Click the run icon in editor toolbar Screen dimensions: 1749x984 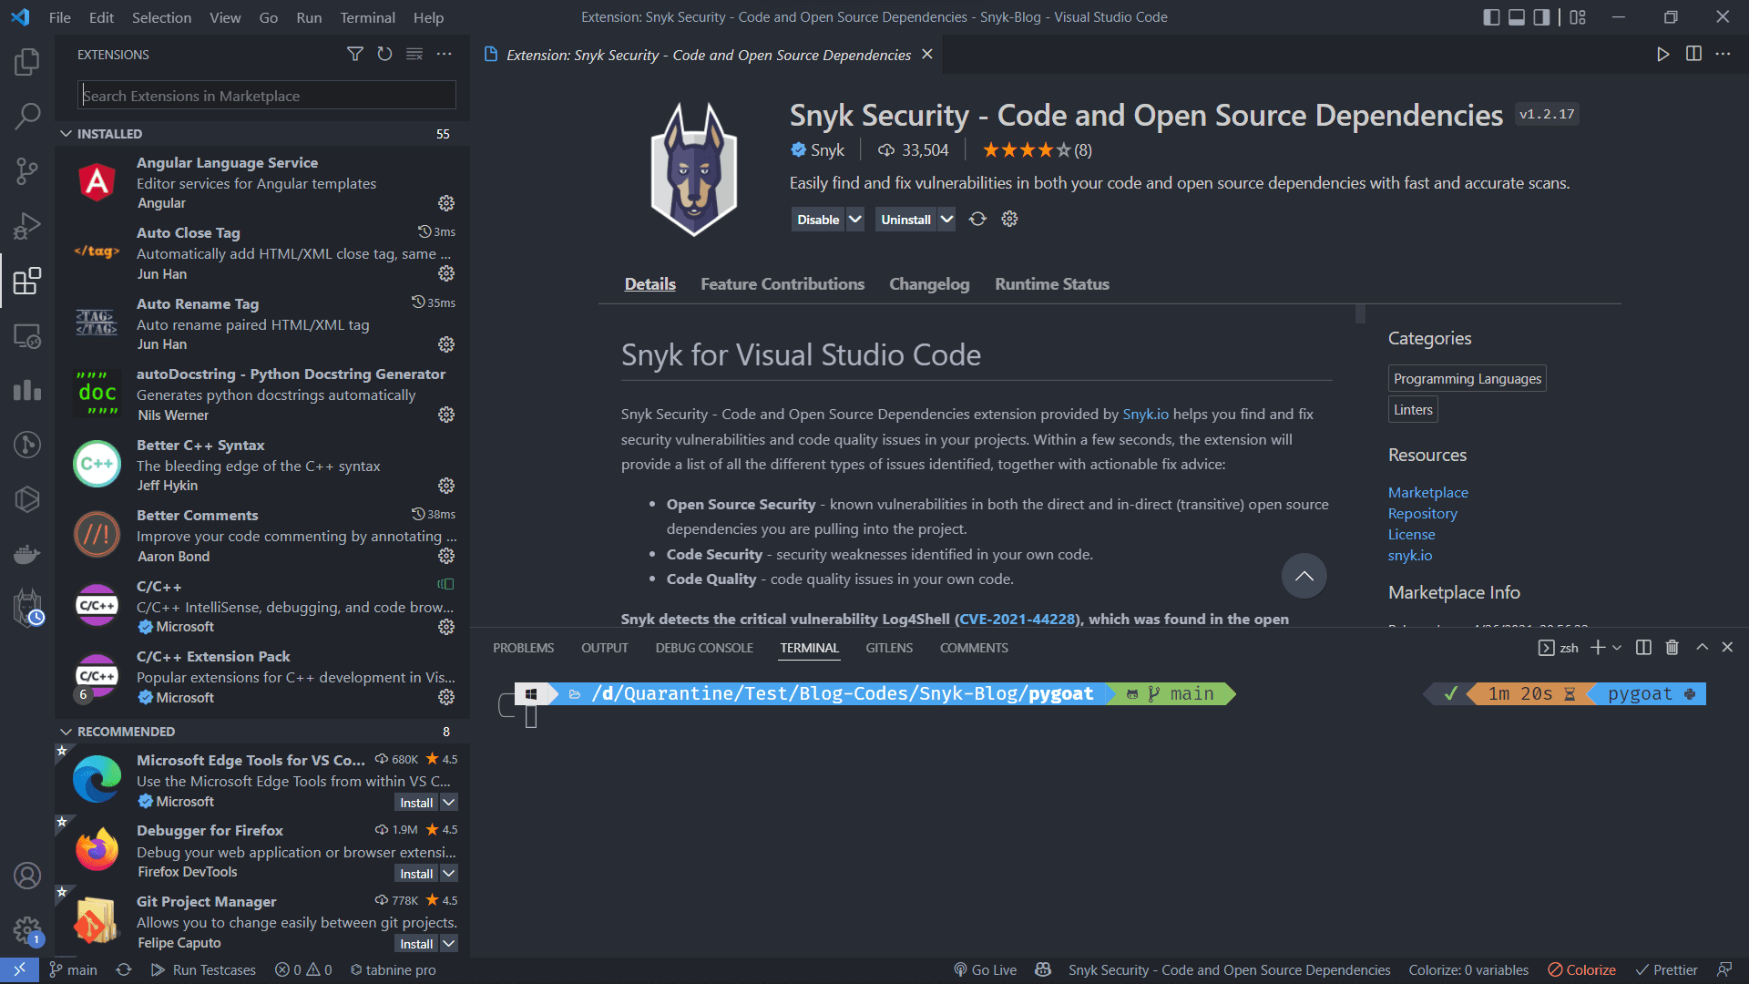click(1663, 54)
